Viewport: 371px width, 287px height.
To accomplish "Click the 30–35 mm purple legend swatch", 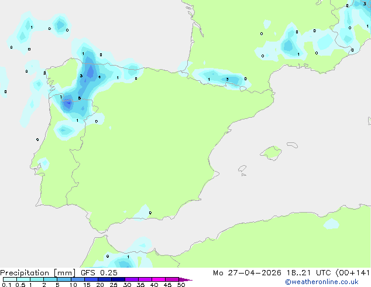I will point(131,279).
